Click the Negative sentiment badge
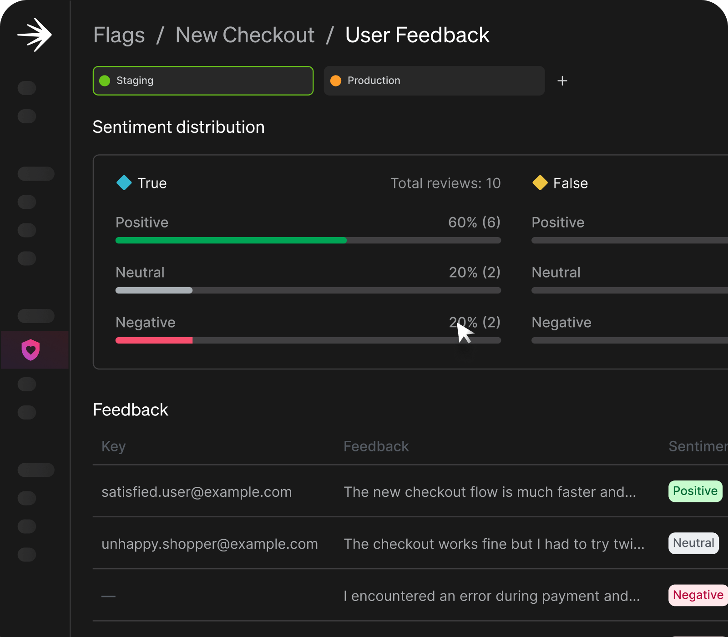 pyautogui.click(x=698, y=595)
